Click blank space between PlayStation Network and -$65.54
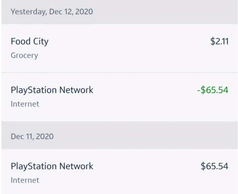Screen dimensions: 238x194 [143, 90]
